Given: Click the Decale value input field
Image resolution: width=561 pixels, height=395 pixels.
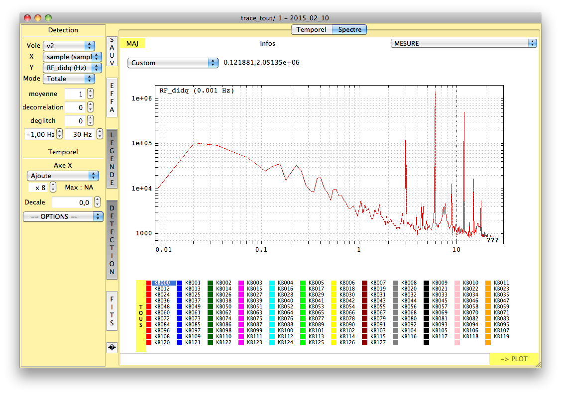Looking at the screenshot, I should click(71, 202).
